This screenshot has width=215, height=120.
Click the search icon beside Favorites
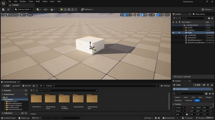click(26, 90)
